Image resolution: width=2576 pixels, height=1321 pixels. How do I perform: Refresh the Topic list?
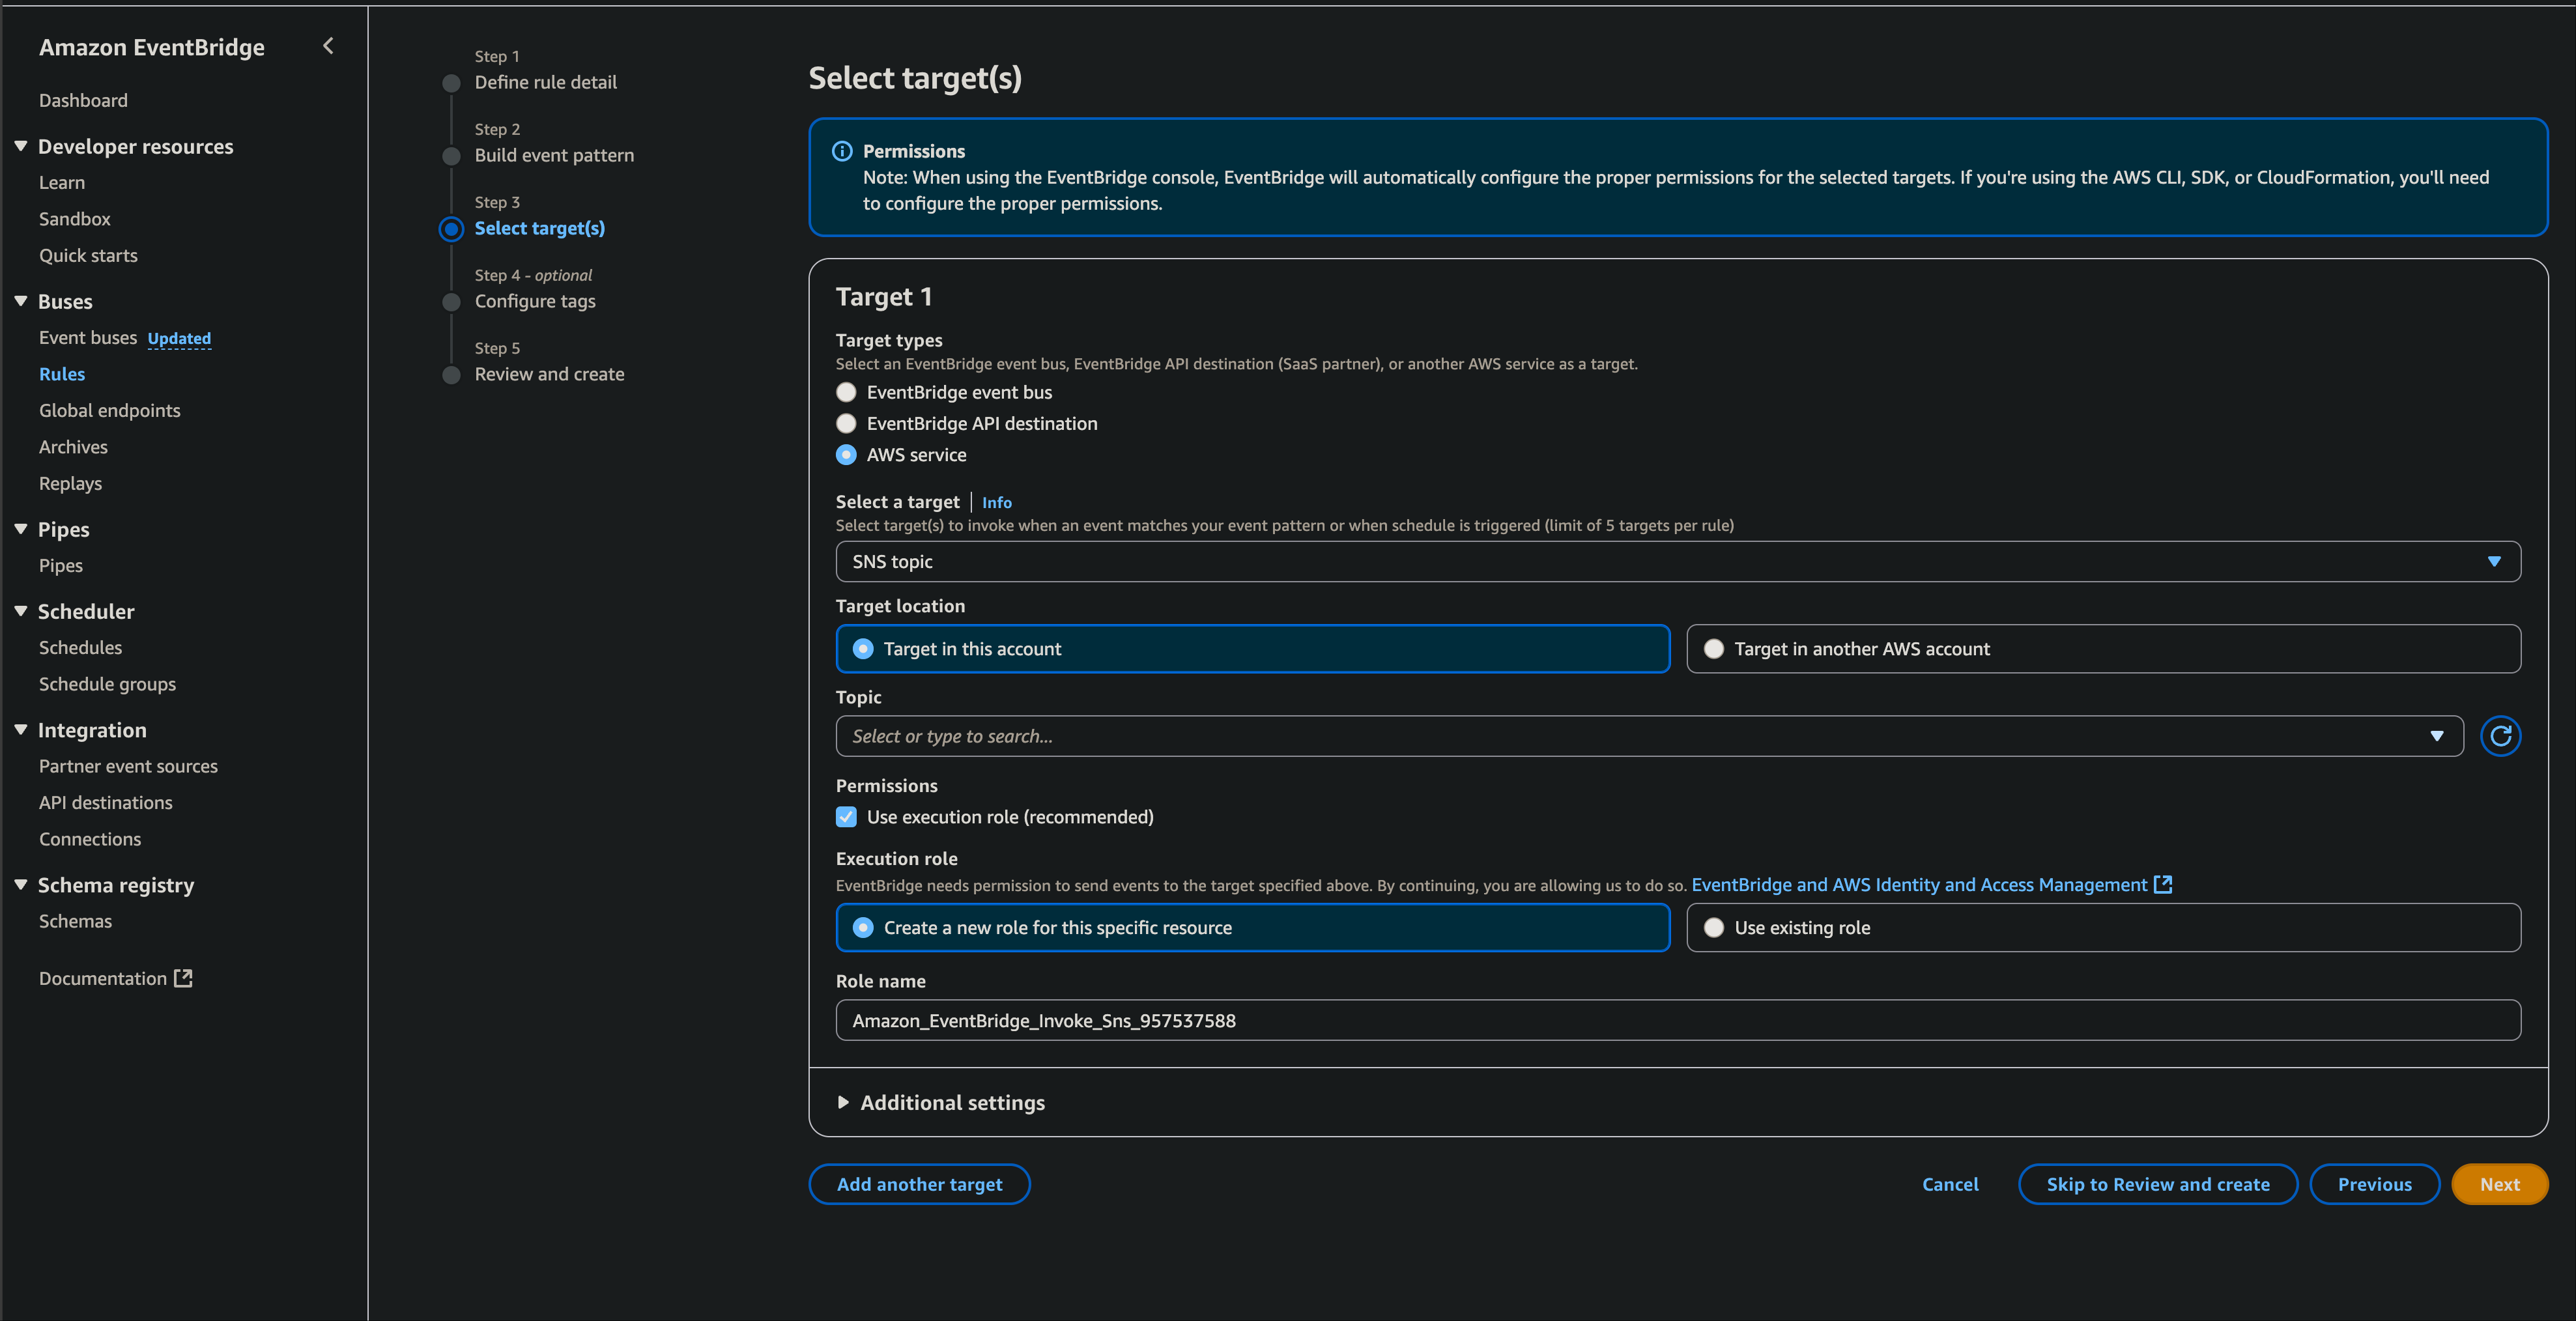2500,736
